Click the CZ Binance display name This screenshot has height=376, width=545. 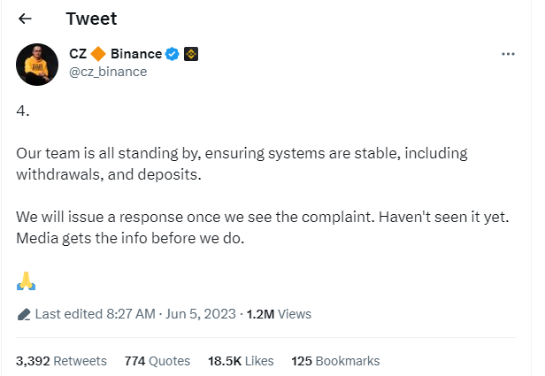click(x=115, y=54)
